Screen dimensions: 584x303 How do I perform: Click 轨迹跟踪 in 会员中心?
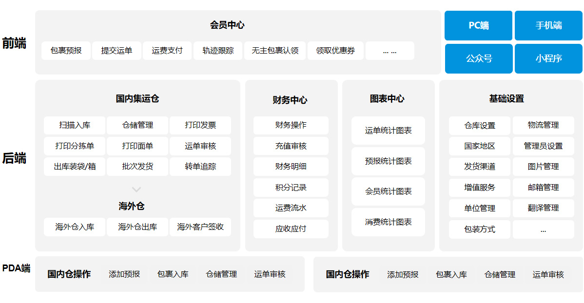217,50
